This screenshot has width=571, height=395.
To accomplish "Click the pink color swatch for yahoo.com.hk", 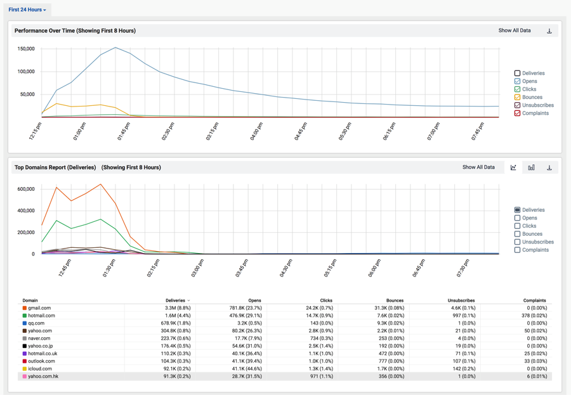I will click(x=25, y=377).
